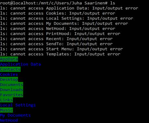Select the Start Menu error message line
Screen dimensions: 149x123
click(x=62, y=49)
